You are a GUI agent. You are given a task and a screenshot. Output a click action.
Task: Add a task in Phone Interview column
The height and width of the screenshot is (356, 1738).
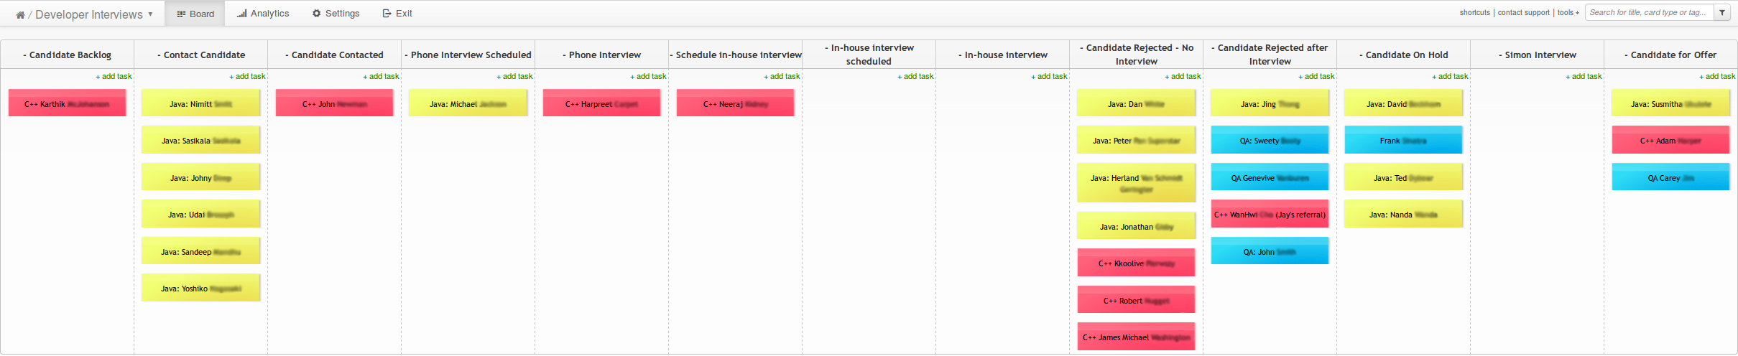click(648, 76)
